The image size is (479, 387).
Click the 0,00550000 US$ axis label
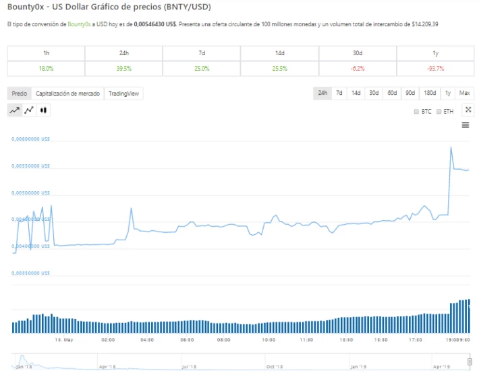pyautogui.click(x=30, y=166)
